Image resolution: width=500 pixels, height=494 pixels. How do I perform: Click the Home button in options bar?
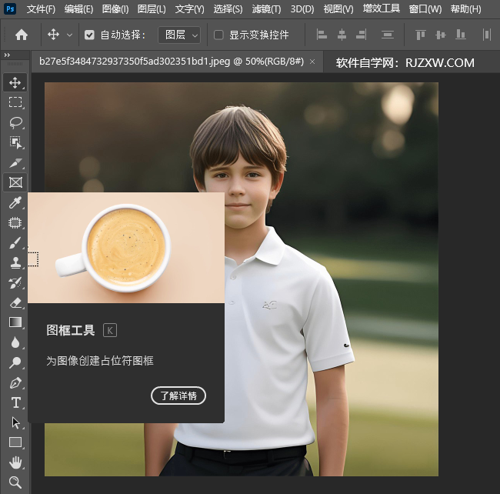click(x=22, y=35)
